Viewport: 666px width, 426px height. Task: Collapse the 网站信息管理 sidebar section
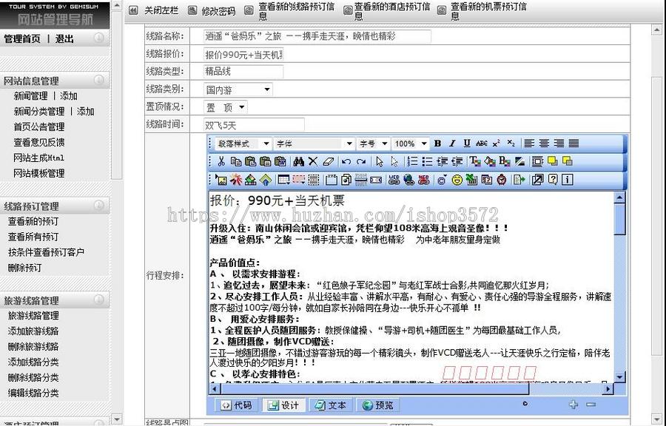pyautogui.click(x=98, y=80)
